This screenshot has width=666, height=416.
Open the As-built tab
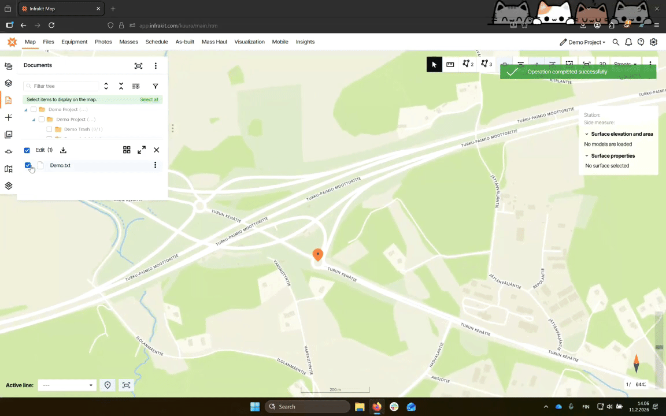185,42
